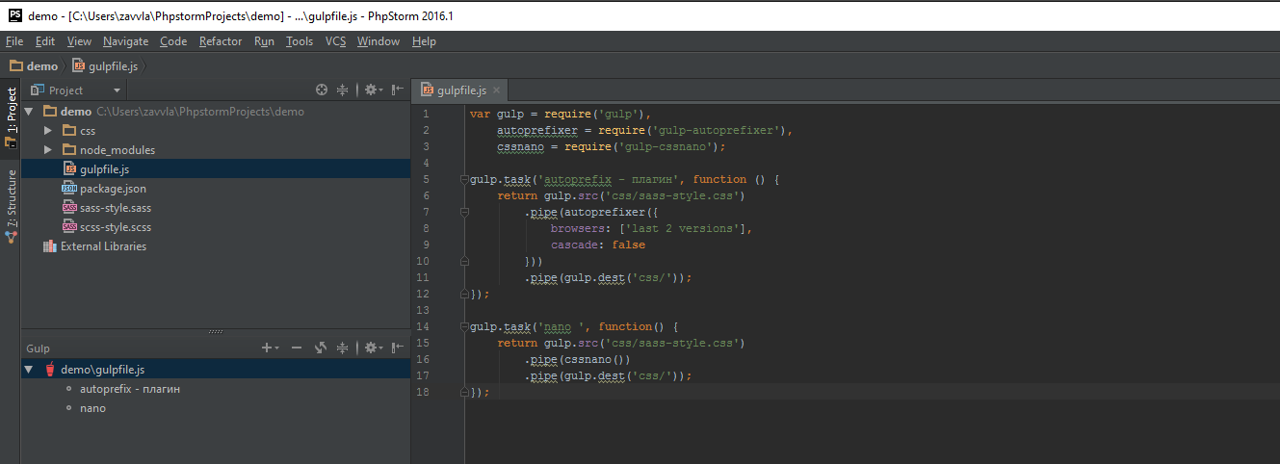Screen dimensions: 1280x464
Task: Open the Project panel gear settings icon
Action: [373, 90]
